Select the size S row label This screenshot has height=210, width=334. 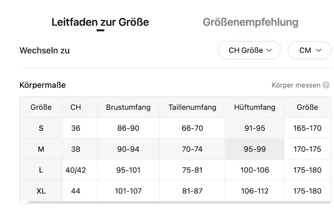(41, 128)
